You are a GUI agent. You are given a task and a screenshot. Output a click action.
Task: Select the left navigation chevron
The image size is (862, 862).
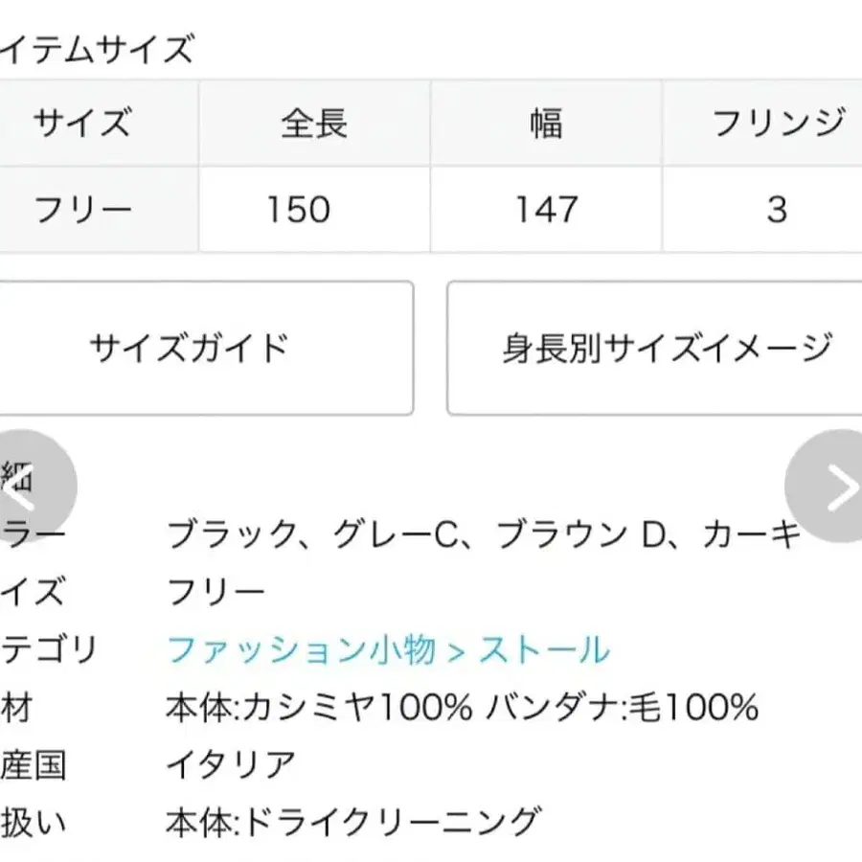29,486
